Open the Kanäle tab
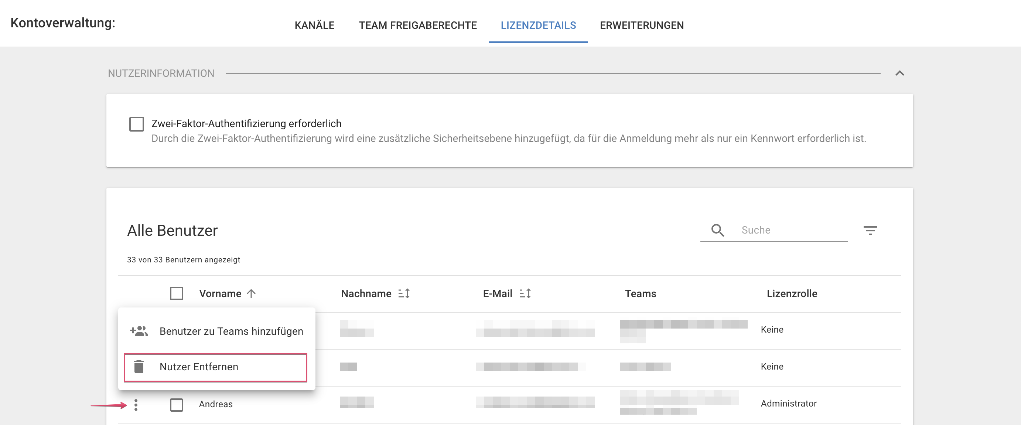Image resolution: width=1021 pixels, height=425 pixels. coord(314,25)
